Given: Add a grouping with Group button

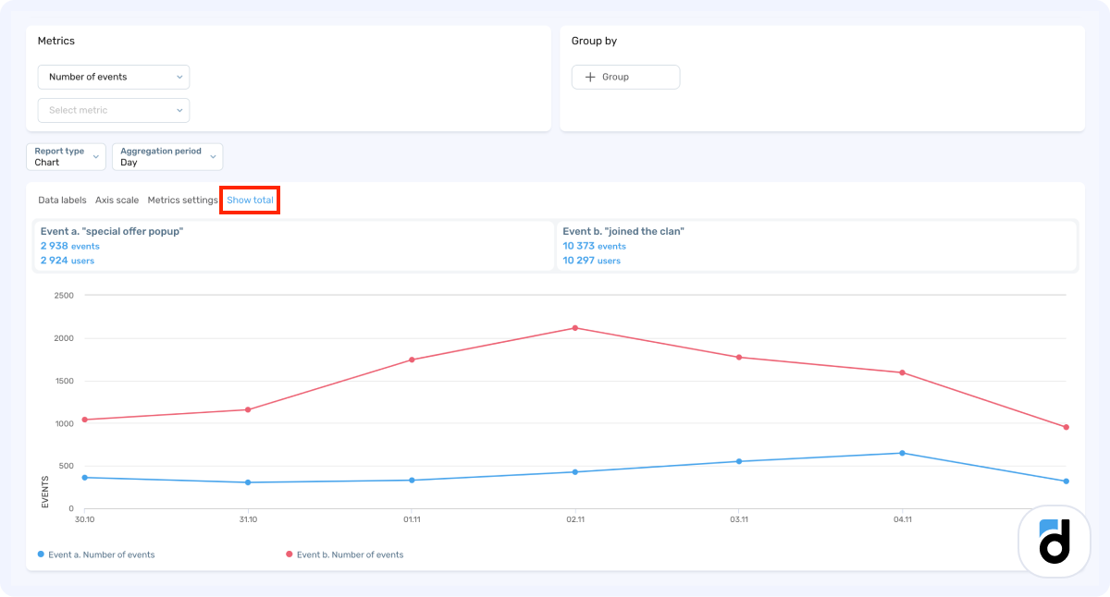Looking at the screenshot, I should [x=625, y=77].
